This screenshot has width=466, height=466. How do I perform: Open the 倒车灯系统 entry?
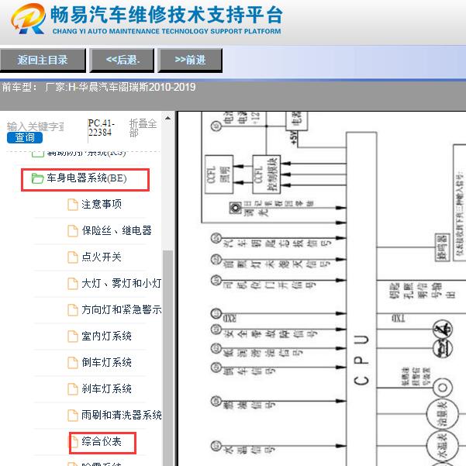tap(106, 362)
